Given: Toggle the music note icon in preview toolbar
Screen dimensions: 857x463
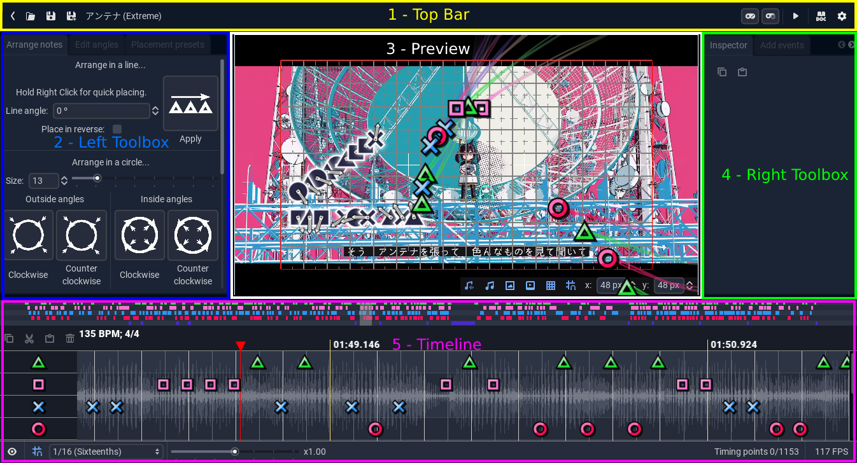Looking at the screenshot, I should click(x=490, y=286).
